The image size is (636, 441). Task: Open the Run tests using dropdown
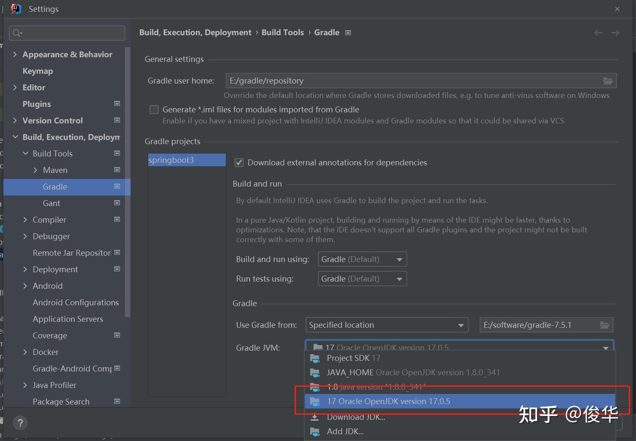(362, 279)
